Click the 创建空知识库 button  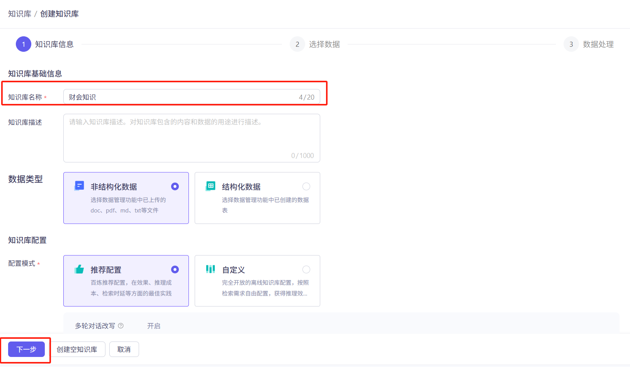tap(78, 349)
